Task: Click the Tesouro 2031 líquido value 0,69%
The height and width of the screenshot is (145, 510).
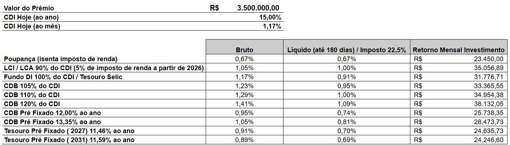Action: point(347,140)
